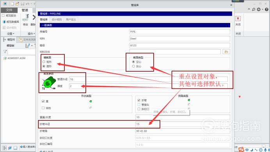Browse material file with folder icon
Viewport: 270px width, 152px height.
pos(226,52)
